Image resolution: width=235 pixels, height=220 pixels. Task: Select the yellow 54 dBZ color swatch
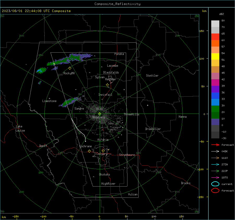215,56
